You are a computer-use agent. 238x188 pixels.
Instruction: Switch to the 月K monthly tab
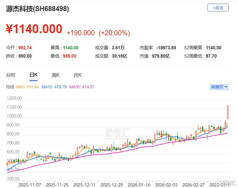click(x=78, y=75)
